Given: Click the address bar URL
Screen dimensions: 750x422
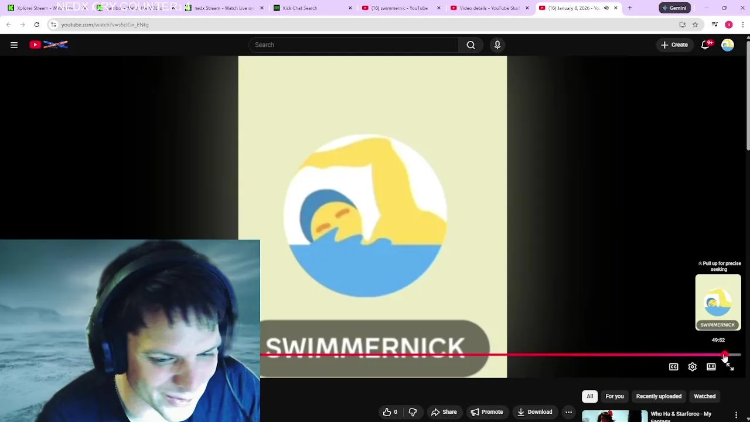Looking at the screenshot, I should tap(105, 25).
